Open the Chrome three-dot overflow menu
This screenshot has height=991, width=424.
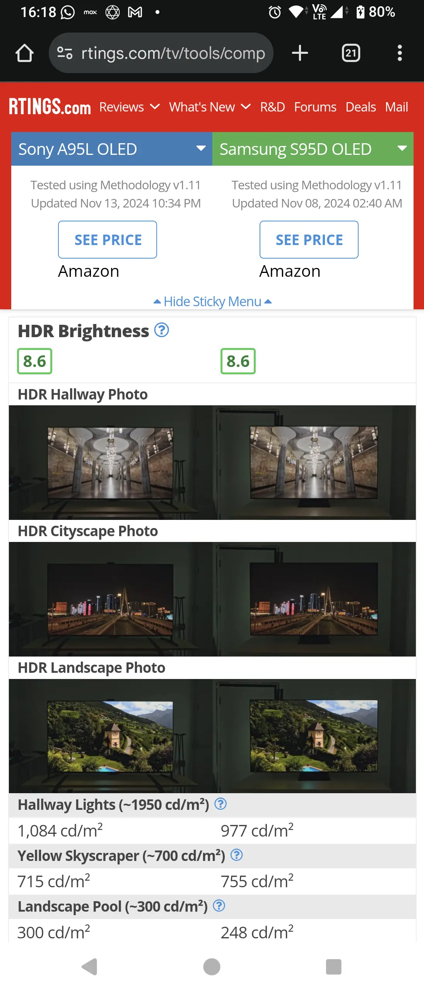(x=400, y=53)
